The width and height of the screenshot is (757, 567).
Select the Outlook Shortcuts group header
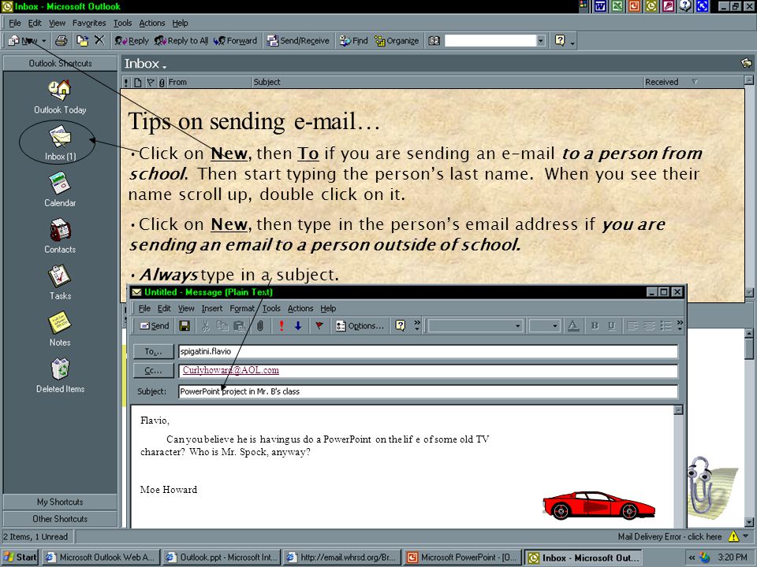60,63
